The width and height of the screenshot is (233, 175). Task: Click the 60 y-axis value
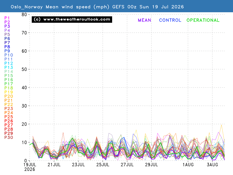24,51
